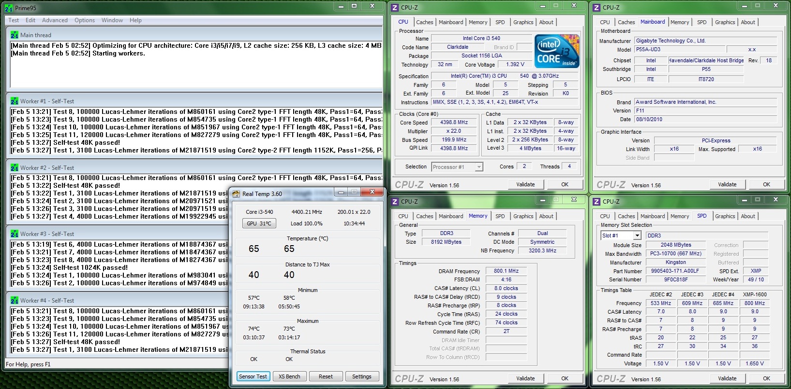
Task: Click Validate in the CPU tab window
Action: coord(525,184)
